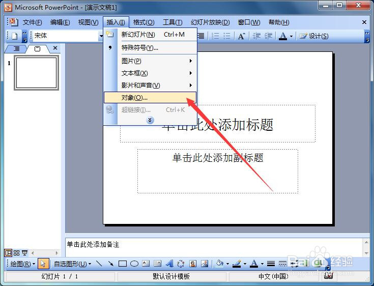
Task: Open the 格式(O) menu
Action: [x=144, y=22]
